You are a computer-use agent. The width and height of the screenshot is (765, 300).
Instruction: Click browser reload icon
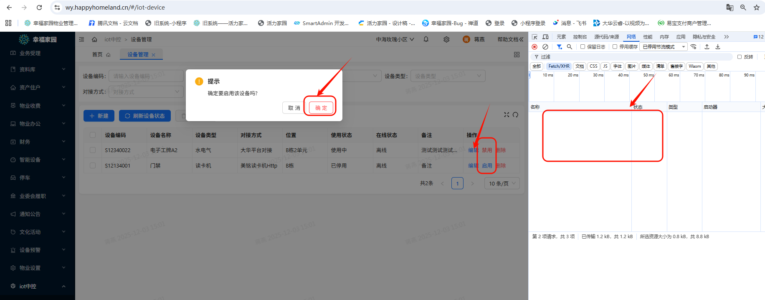[39, 8]
